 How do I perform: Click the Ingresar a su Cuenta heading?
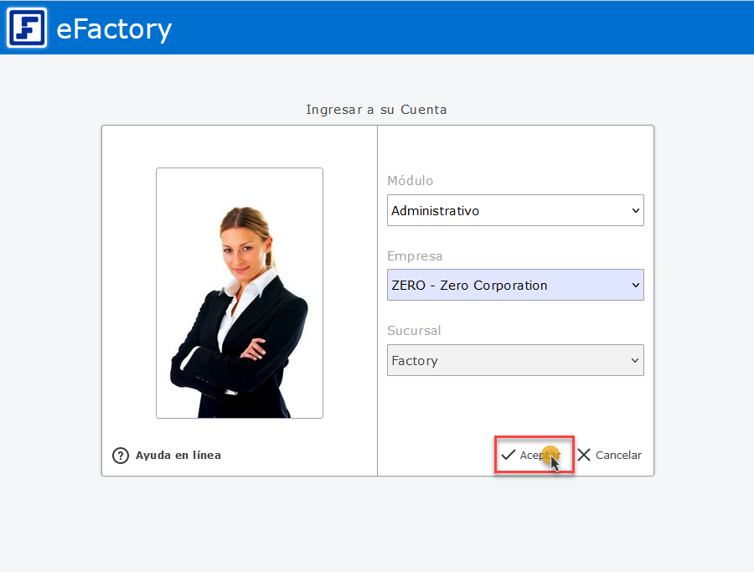click(376, 110)
